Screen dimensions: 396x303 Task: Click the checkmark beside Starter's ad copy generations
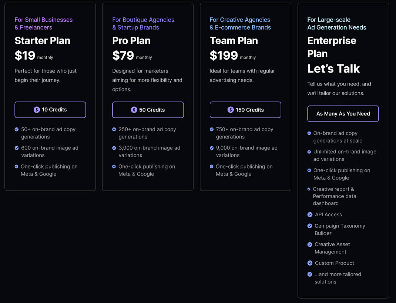[16, 129]
